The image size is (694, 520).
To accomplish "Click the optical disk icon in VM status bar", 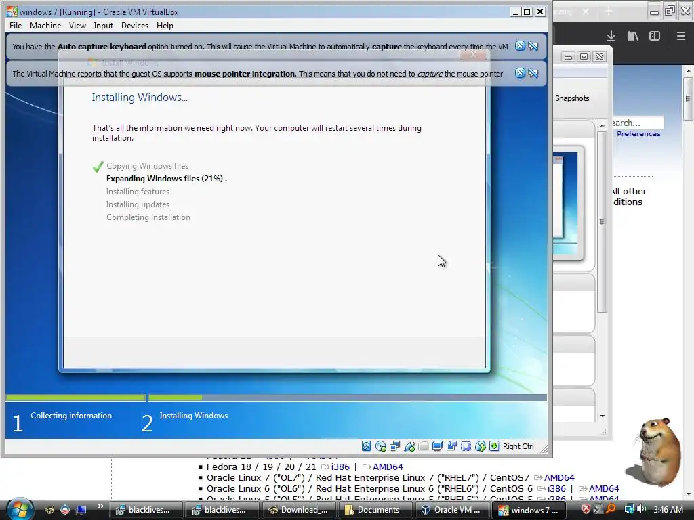I will click(x=381, y=446).
